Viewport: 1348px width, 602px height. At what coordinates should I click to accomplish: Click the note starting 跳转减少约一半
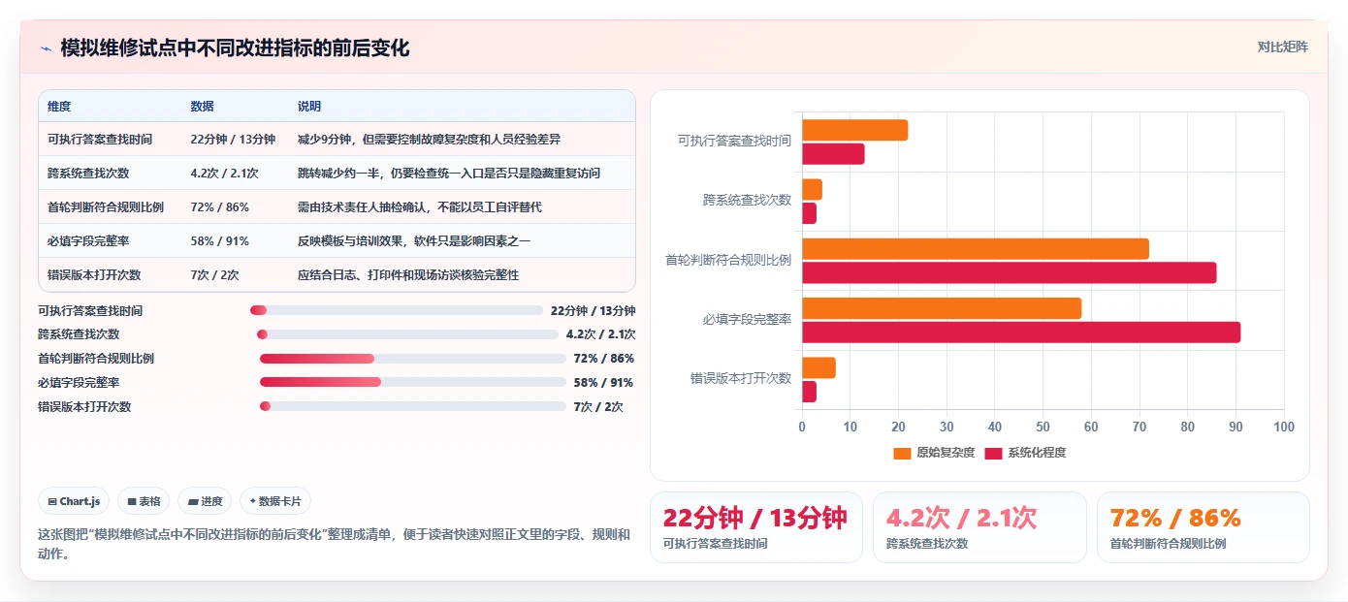[449, 174]
